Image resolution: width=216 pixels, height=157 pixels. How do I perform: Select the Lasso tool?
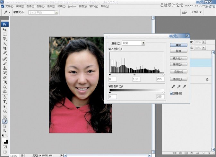pyautogui.click(x=4, y=39)
